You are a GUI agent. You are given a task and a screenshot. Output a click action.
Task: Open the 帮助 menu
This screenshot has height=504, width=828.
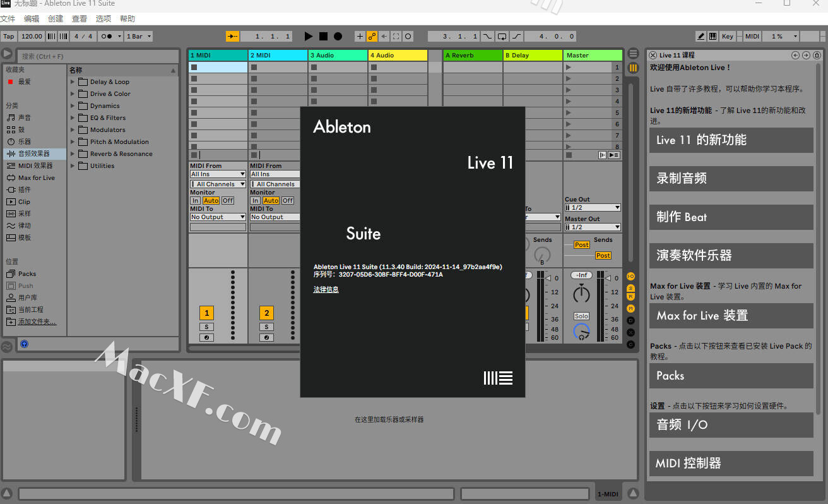tap(127, 19)
